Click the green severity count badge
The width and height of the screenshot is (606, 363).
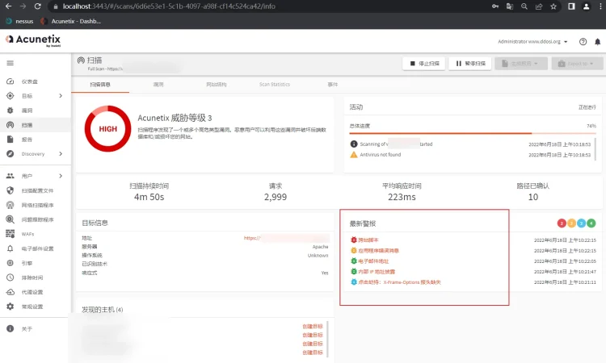[591, 223]
